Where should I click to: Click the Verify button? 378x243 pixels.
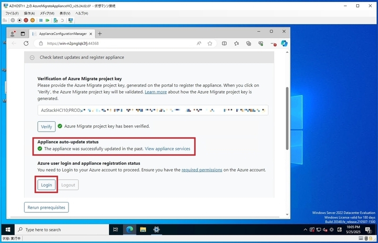coord(46,126)
